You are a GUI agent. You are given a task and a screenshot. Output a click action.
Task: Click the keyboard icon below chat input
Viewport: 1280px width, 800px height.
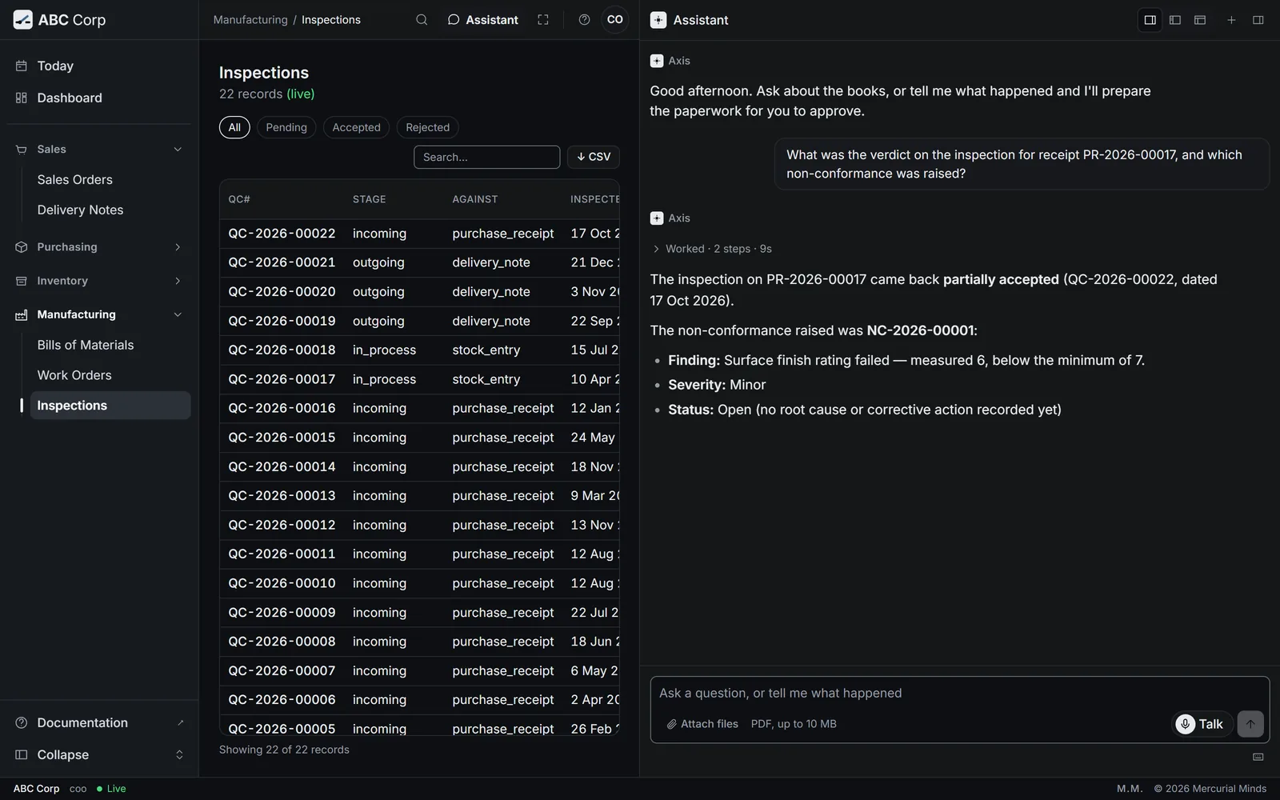click(x=1258, y=757)
